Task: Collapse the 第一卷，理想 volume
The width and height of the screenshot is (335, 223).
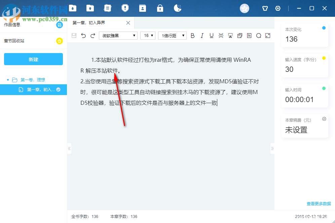Action: 8,80
